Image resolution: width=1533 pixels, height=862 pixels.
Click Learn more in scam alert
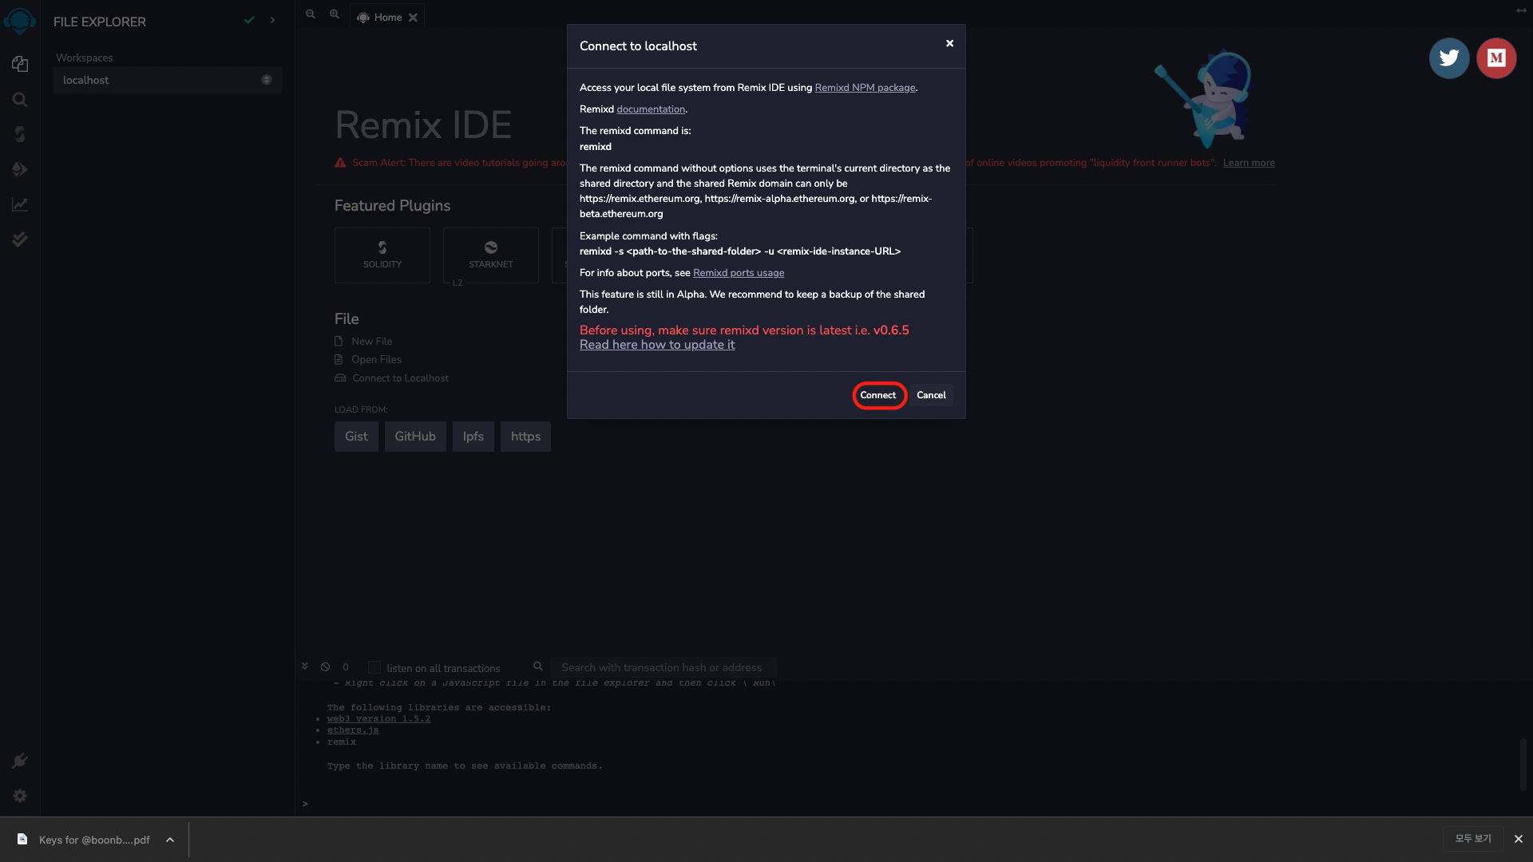1249,163
